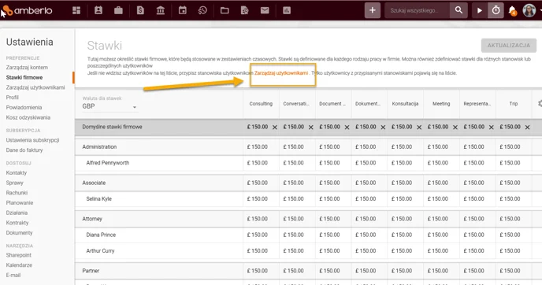
Task: Open the time history clock icon
Action: 202,10
